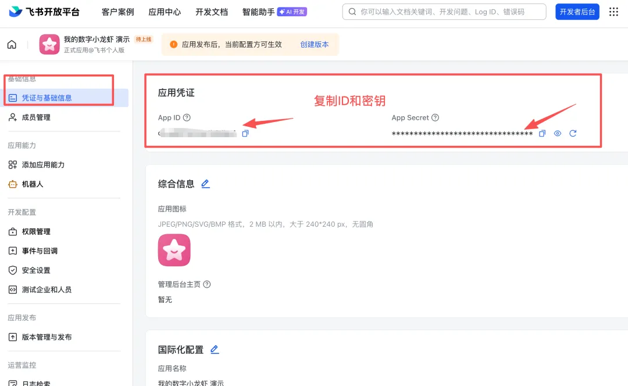Click the 凭证与基础信息 card icon
This screenshot has width=628, height=386.
13,98
